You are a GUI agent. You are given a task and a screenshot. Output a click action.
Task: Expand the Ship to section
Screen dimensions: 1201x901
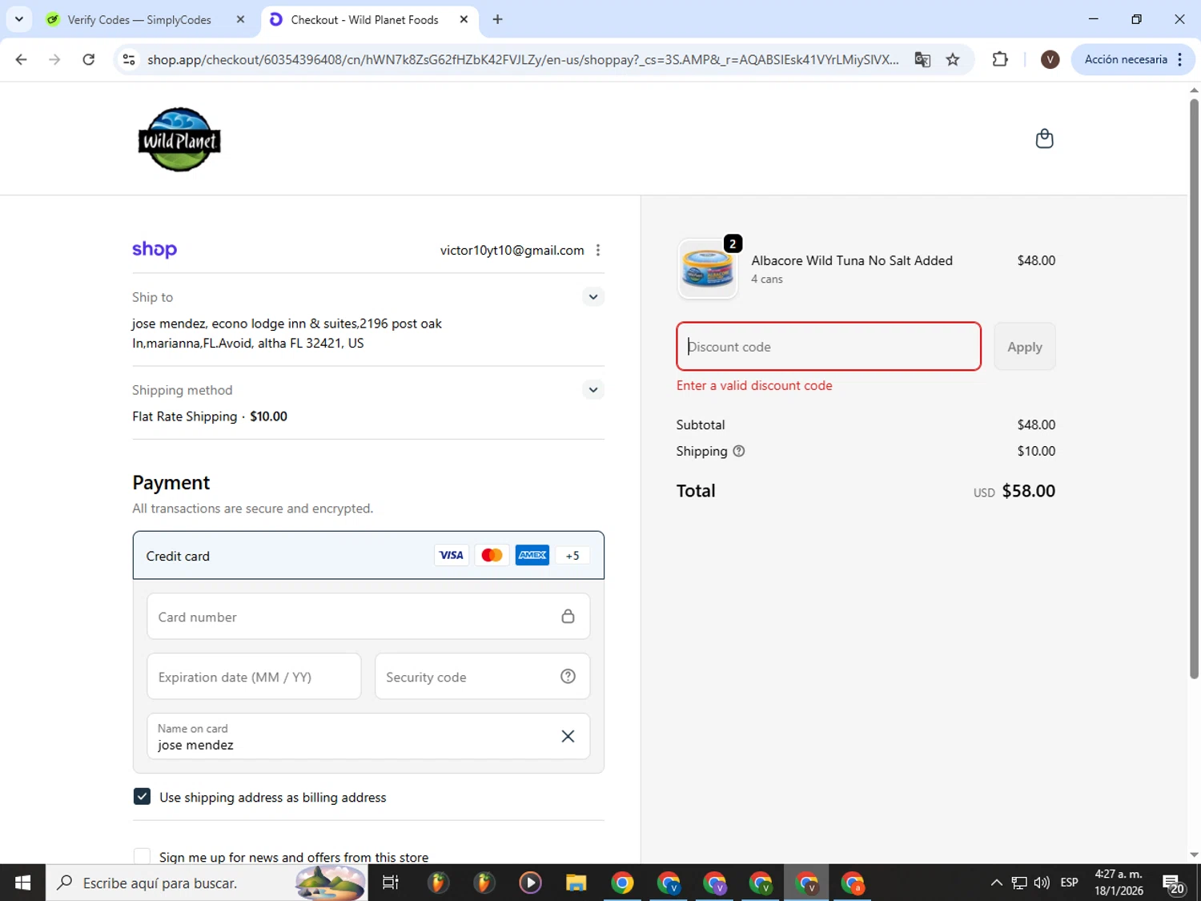tap(592, 297)
